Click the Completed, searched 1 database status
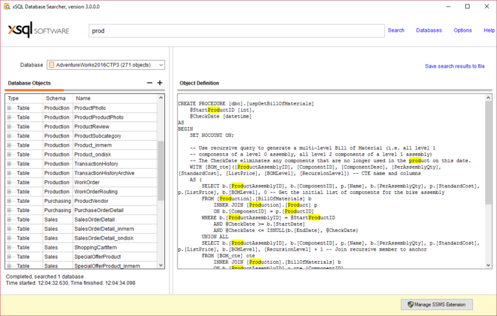 [45, 277]
